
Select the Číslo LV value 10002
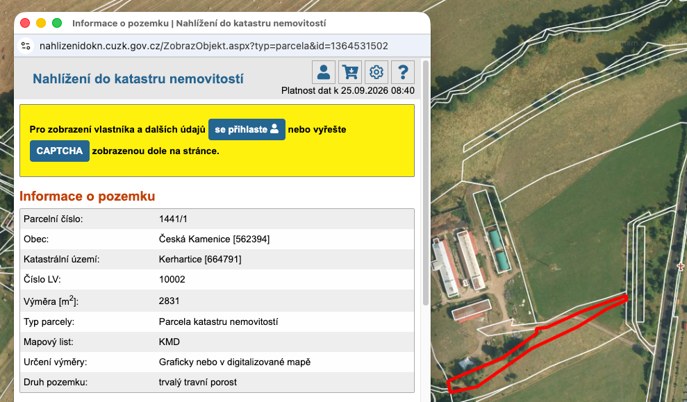point(172,279)
